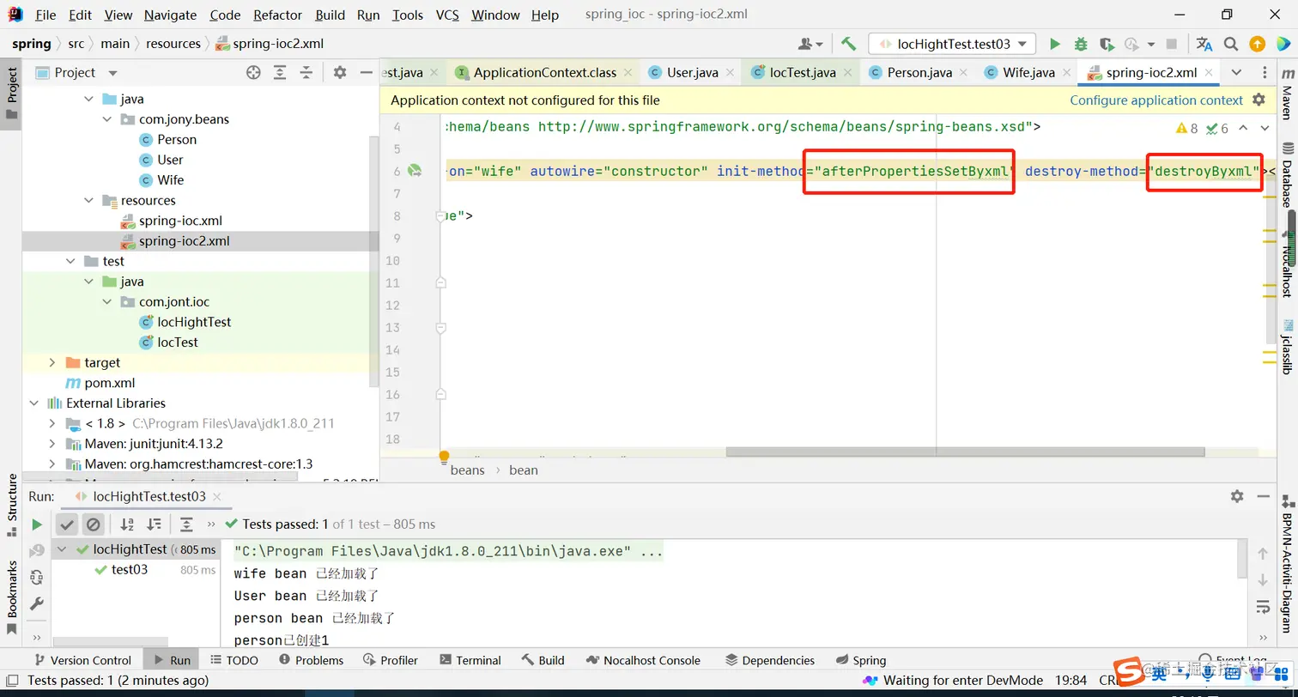Click the "bean" breadcrumb below the editor
The width and height of the screenshot is (1298, 697).
[524, 470]
